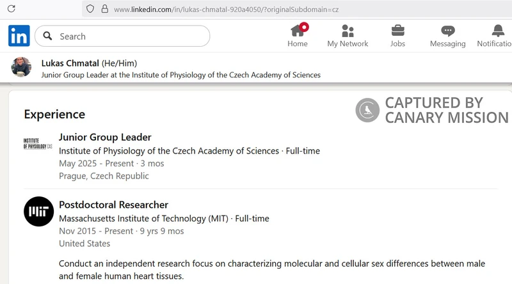
Task: Switch to the My Network tab
Action: (348, 36)
